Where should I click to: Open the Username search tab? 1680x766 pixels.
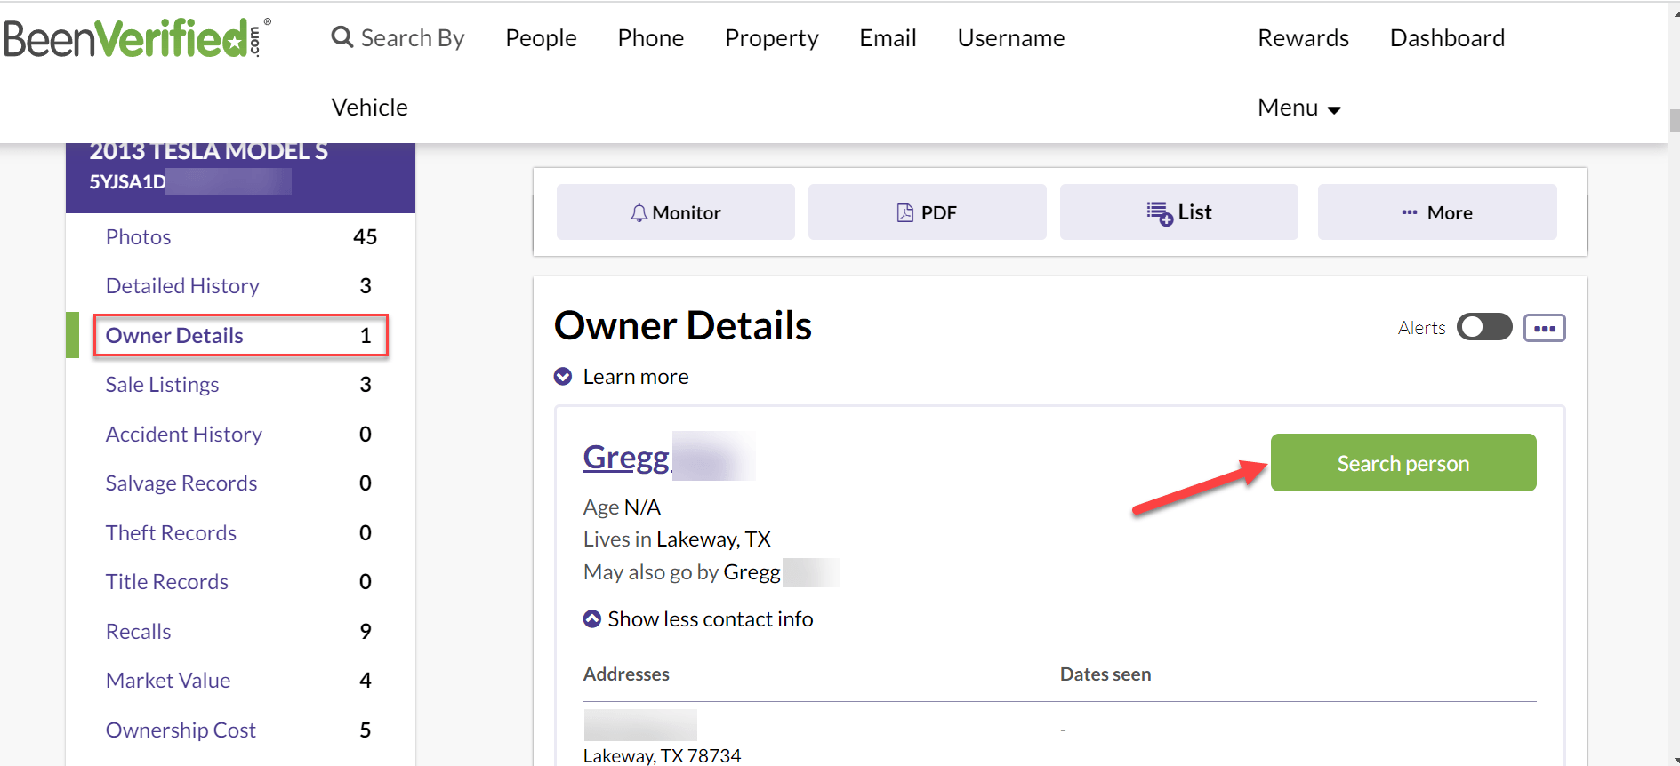tap(1011, 38)
